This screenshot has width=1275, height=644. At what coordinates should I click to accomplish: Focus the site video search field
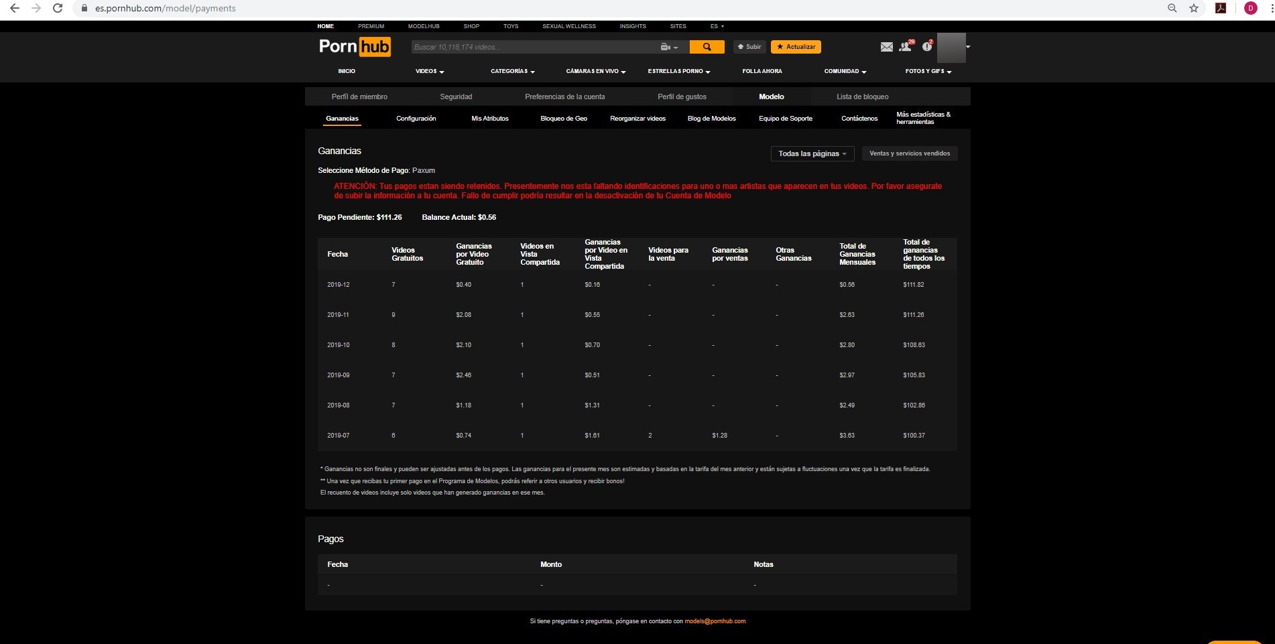click(x=533, y=47)
